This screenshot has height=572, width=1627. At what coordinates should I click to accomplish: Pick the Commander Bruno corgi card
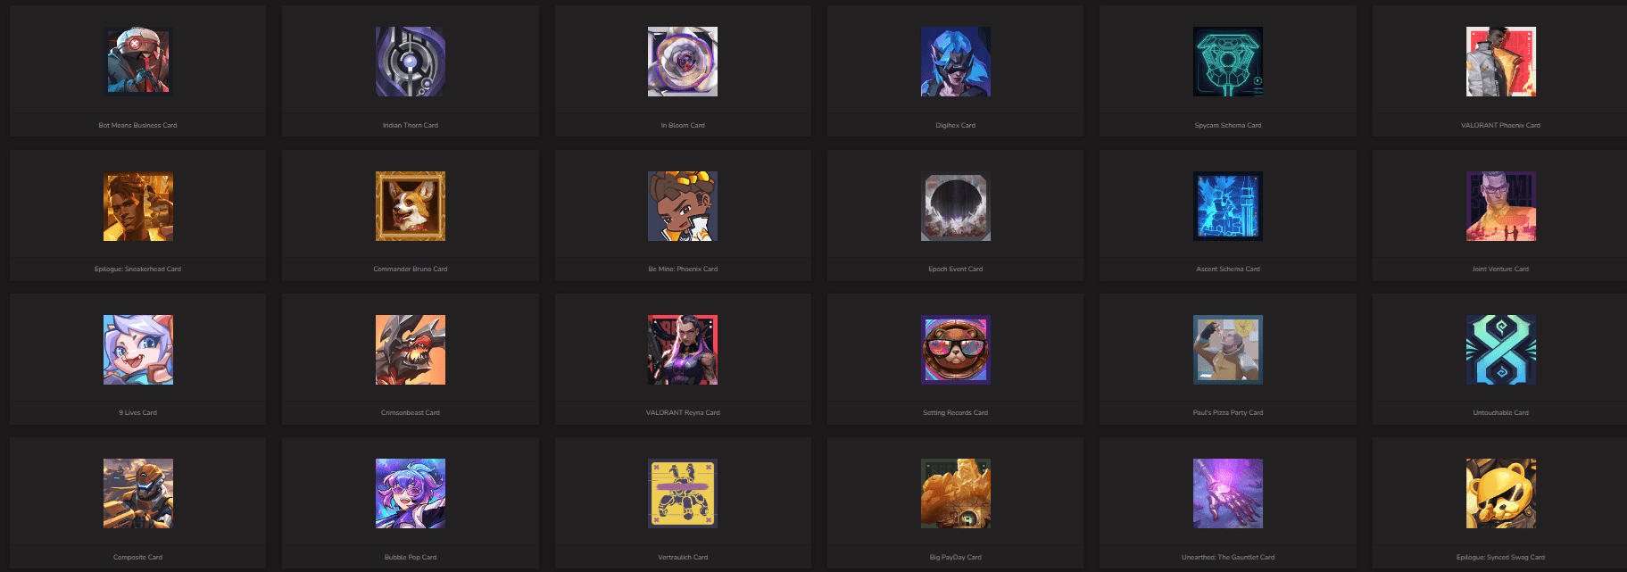pos(411,206)
